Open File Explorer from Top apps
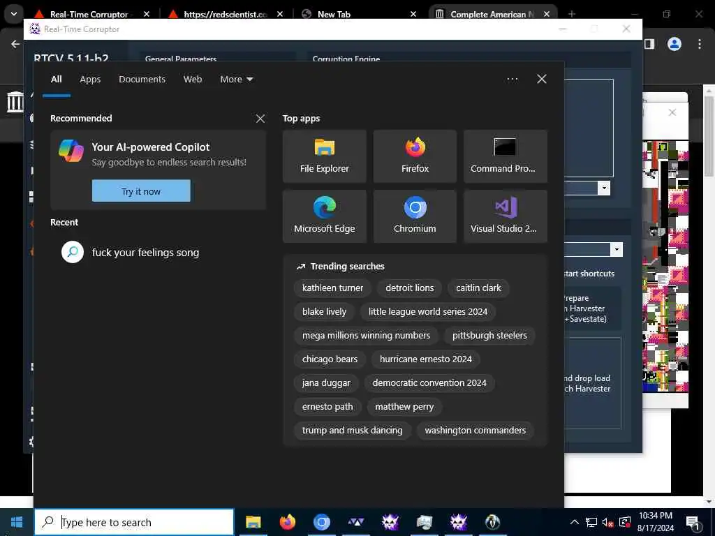The image size is (715, 536). pos(324,156)
